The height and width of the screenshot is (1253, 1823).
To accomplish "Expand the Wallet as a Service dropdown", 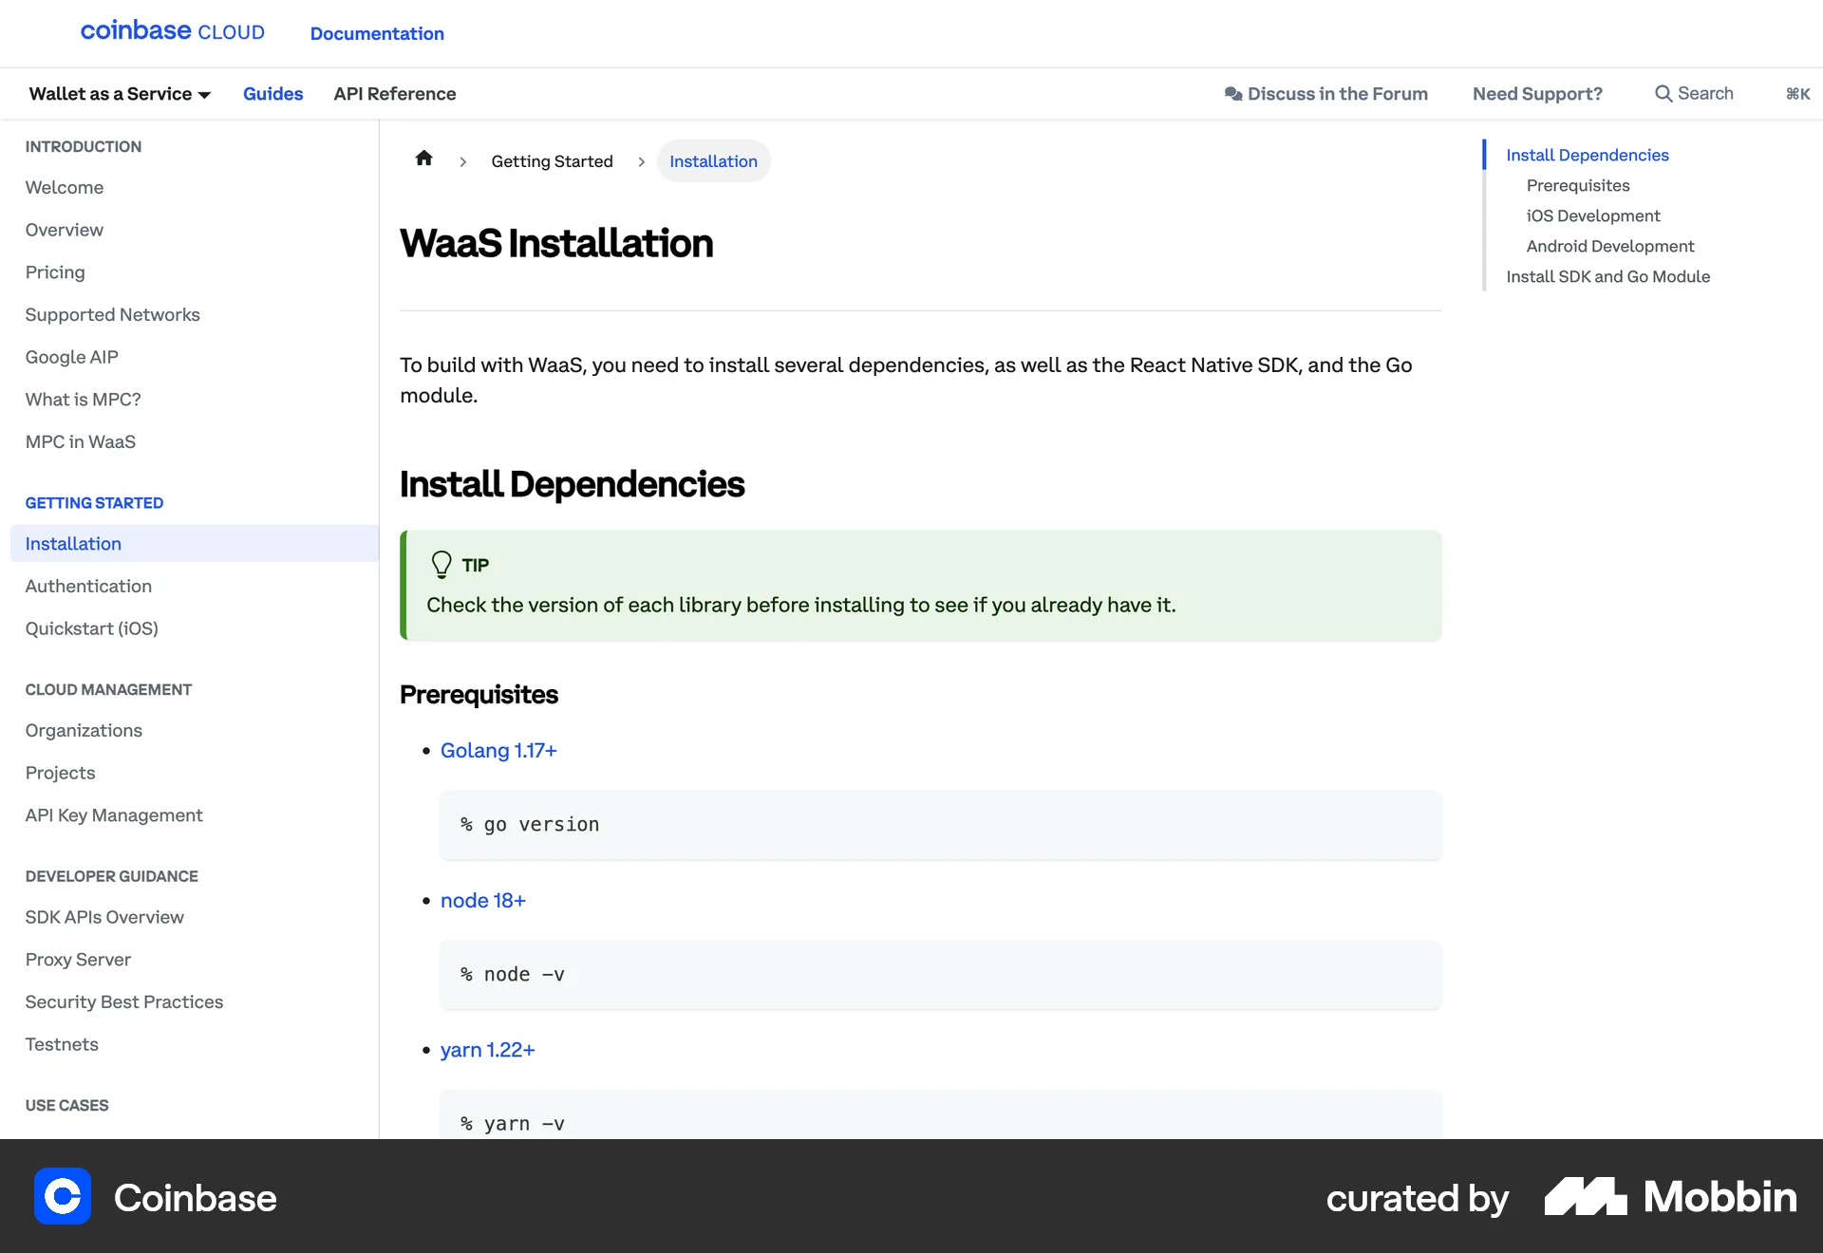I will 119,93.
